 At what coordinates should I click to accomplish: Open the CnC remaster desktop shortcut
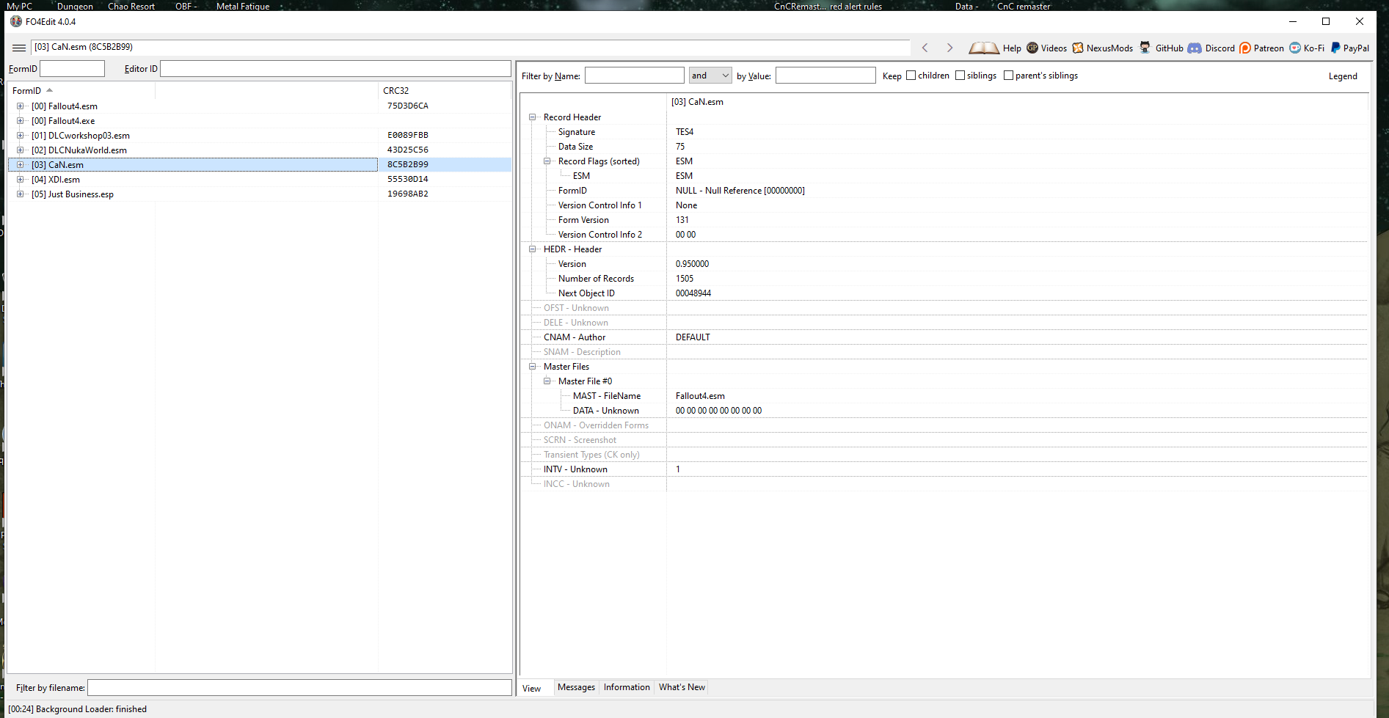[x=1024, y=6]
